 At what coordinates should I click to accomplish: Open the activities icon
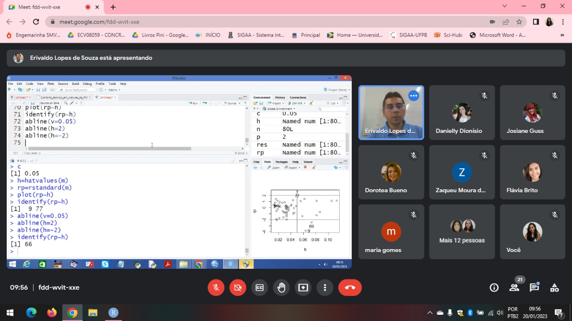pos(555,288)
